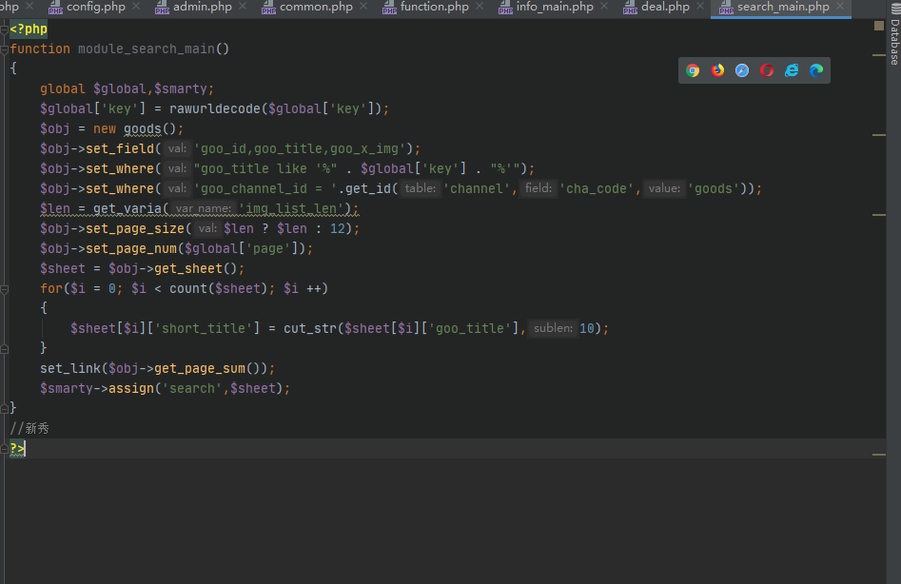Click the module_search_main function name
The width and height of the screenshot is (901, 584).
(146, 49)
